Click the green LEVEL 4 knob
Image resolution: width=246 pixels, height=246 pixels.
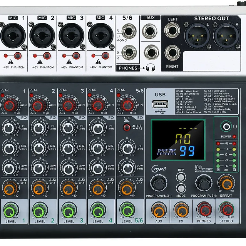pos(97,211)
